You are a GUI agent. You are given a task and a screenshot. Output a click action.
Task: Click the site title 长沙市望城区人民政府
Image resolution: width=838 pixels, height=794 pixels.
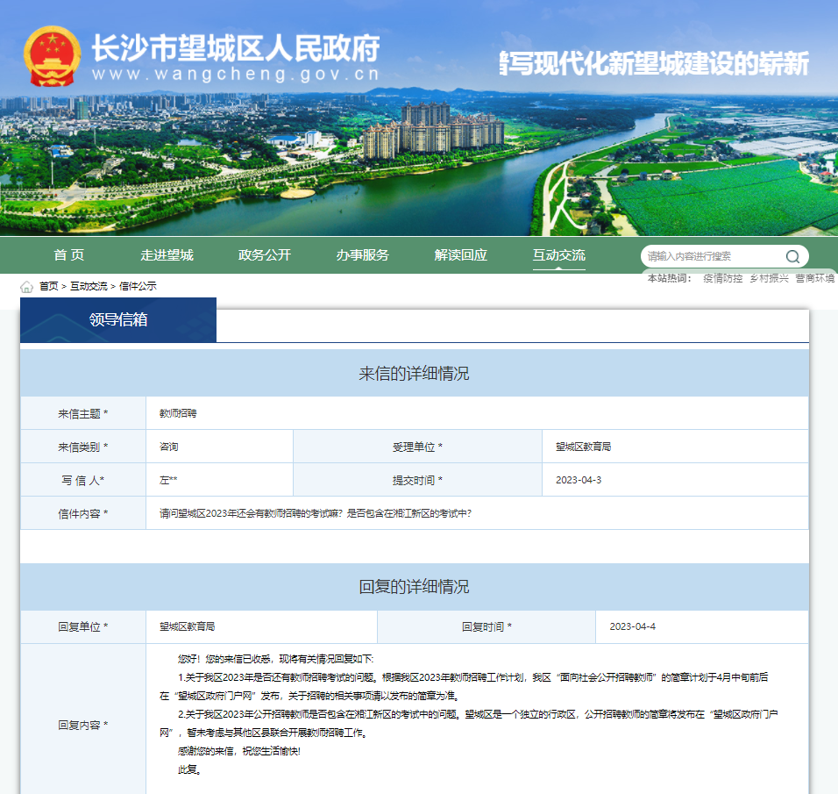pyautogui.click(x=236, y=48)
